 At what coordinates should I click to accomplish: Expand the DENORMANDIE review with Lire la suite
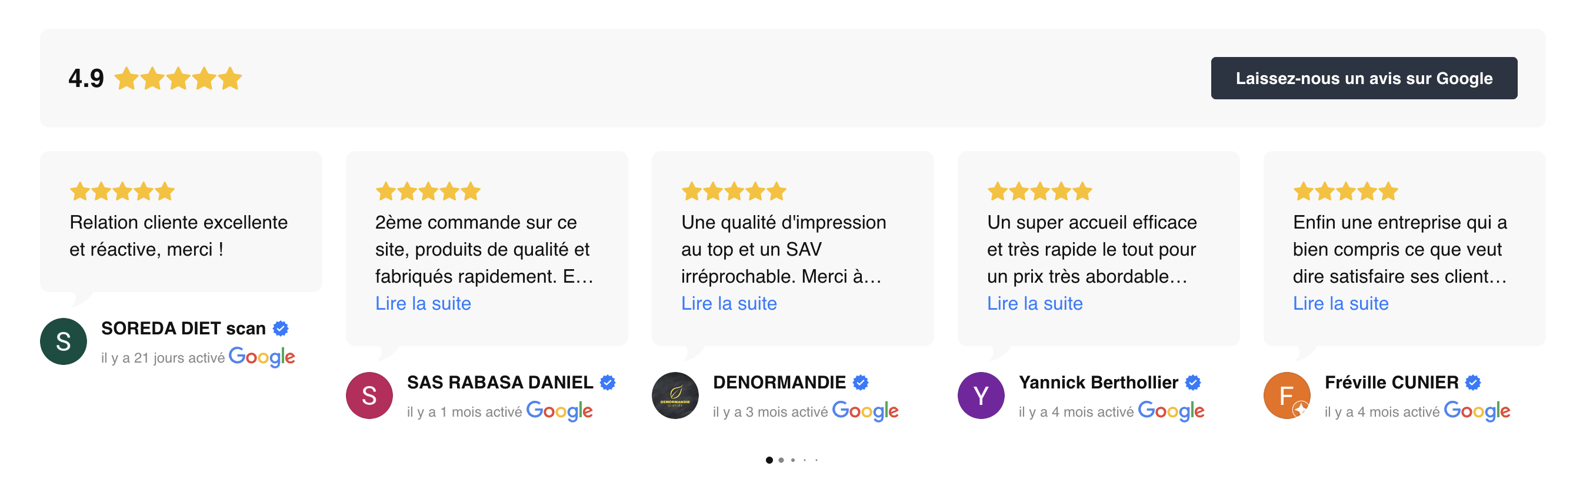click(728, 303)
